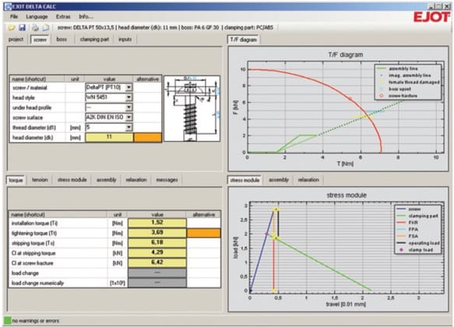Open the left relaxation tab
This screenshot has width=454, height=327.
[136, 180]
